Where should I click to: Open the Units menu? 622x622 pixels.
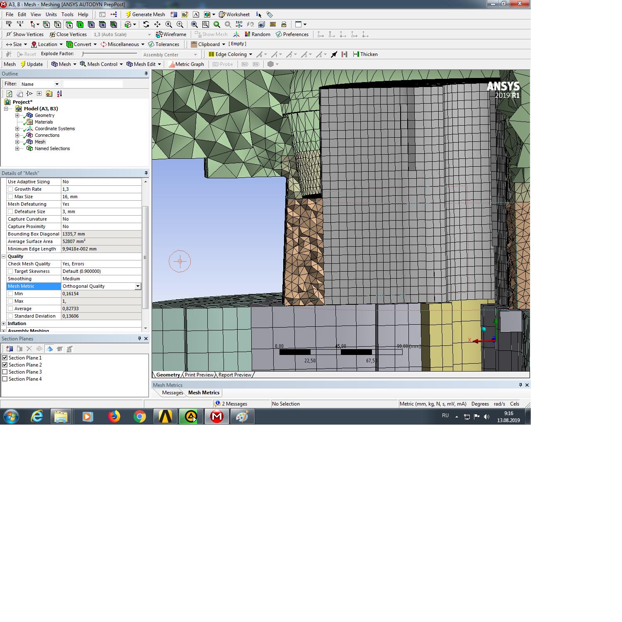pyautogui.click(x=51, y=15)
